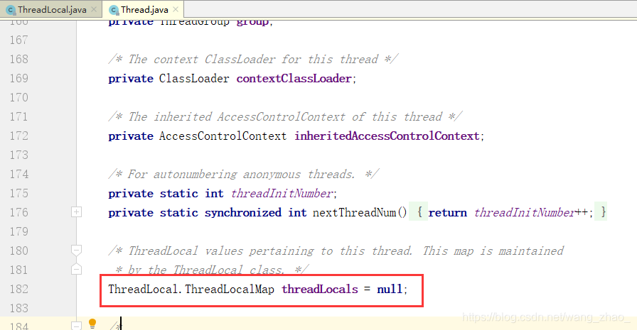Click the 'null' keyword on line 182
Viewport: 637px width, 330px height.
click(x=390, y=289)
